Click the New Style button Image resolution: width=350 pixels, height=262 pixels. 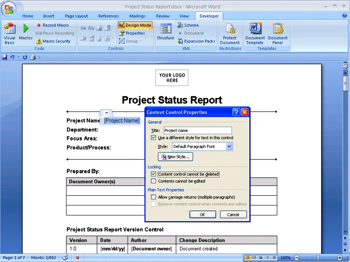[x=175, y=156]
